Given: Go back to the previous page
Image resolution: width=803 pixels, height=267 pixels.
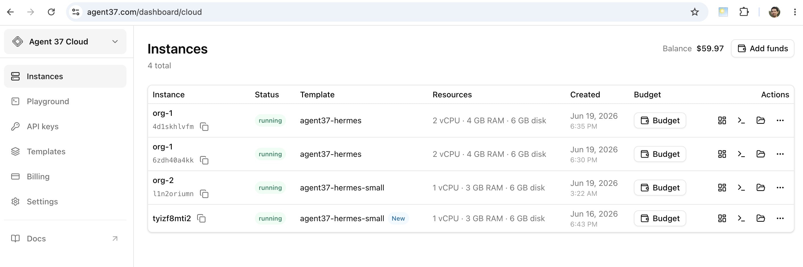Looking at the screenshot, I should point(11,12).
